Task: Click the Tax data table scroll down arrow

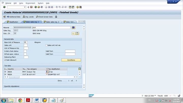Action: coord(80,74)
